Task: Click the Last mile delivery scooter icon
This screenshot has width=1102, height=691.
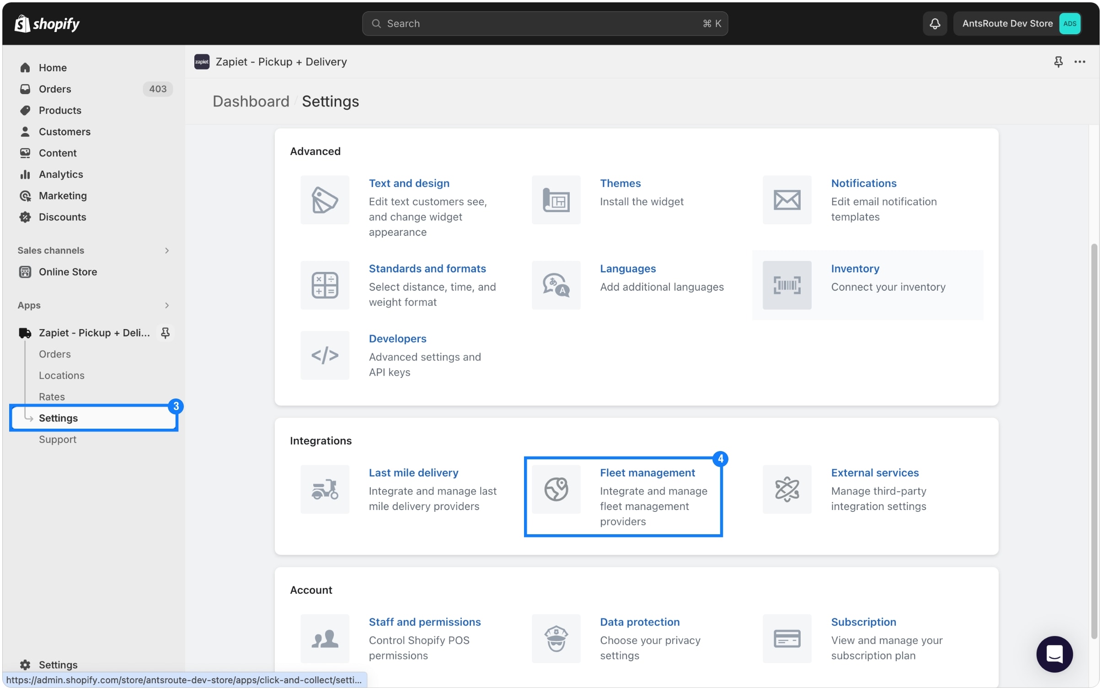Action: (x=325, y=489)
